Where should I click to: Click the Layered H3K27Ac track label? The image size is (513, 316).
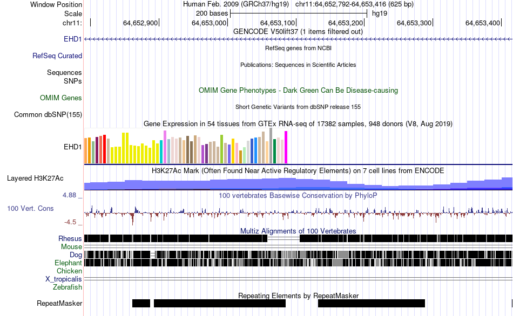click(35, 178)
